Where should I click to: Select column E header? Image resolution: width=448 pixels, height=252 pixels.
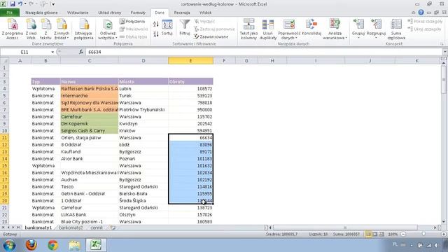[190, 61]
